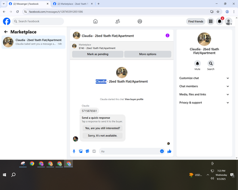This screenshot has width=238, height=190.
Task: Expand the Privacy & support section
Action: [204, 103]
